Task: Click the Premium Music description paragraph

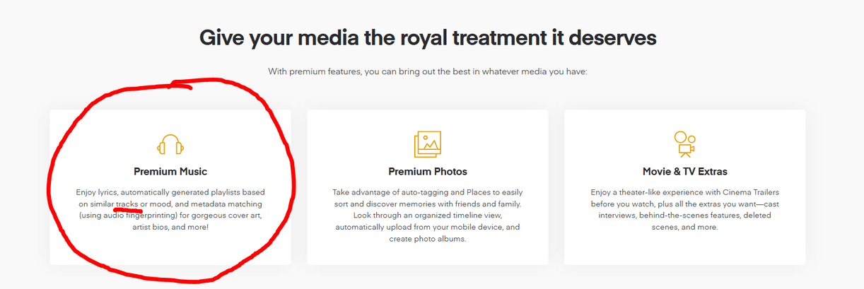Action: (x=170, y=210)
